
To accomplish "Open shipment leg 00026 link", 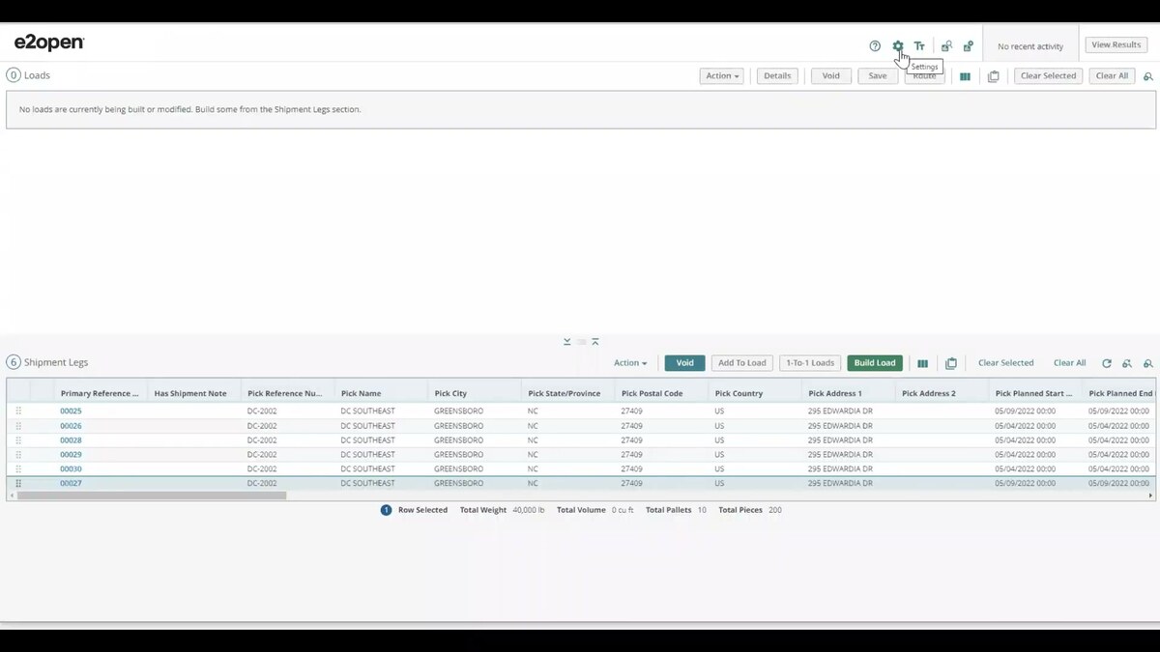I will pyautogui.click(x=71, y=426).
